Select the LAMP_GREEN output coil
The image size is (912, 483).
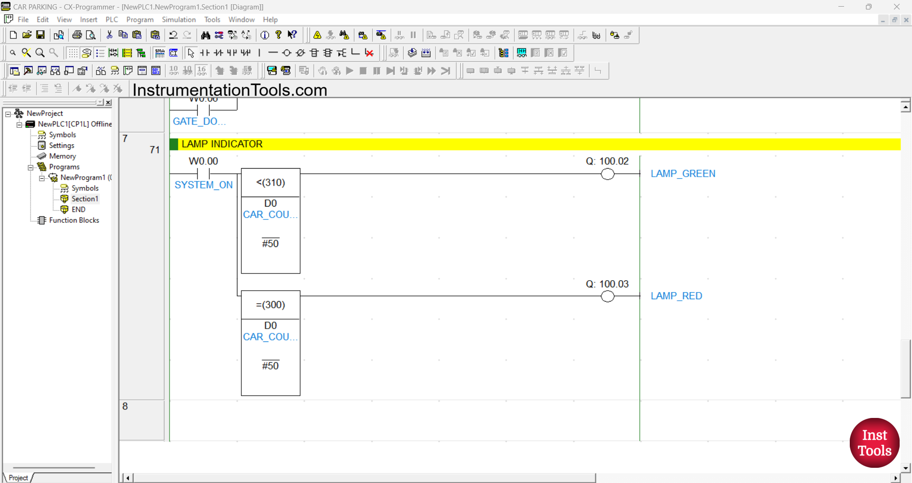[x=607, y=174]
